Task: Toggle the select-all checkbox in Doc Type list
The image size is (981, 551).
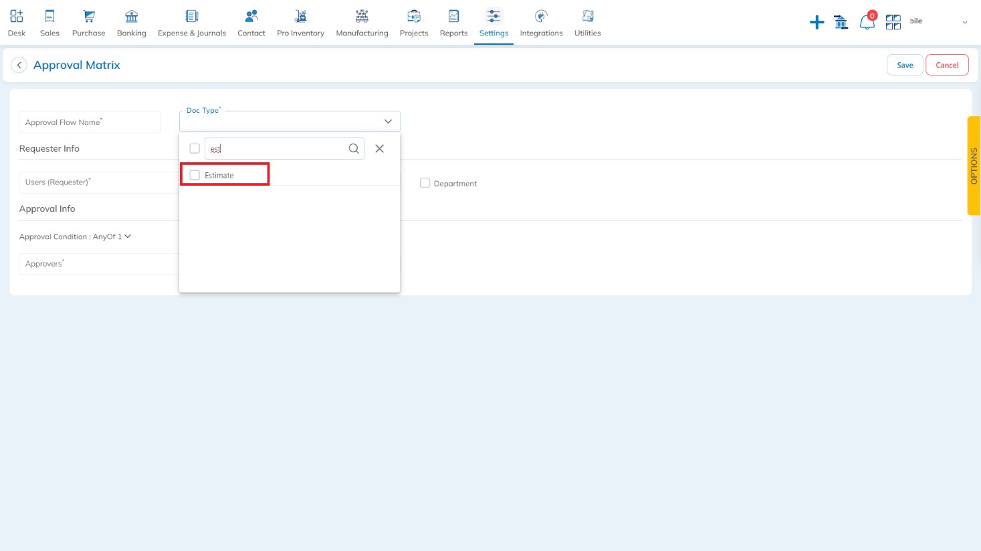Action: pos(195,148)
